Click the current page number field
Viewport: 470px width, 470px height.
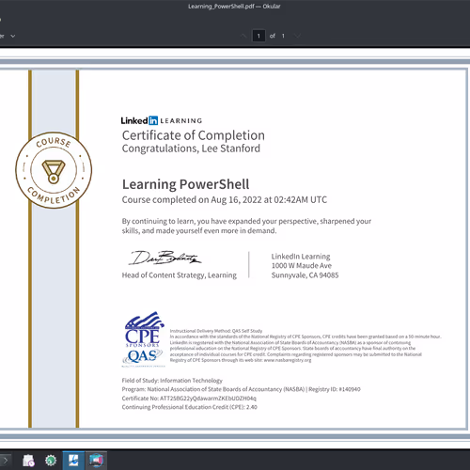tap(258, 36)
